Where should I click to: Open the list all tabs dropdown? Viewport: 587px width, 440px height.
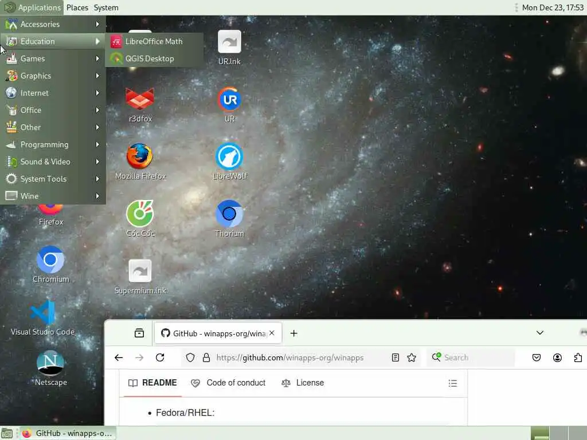tap(540, 333)
